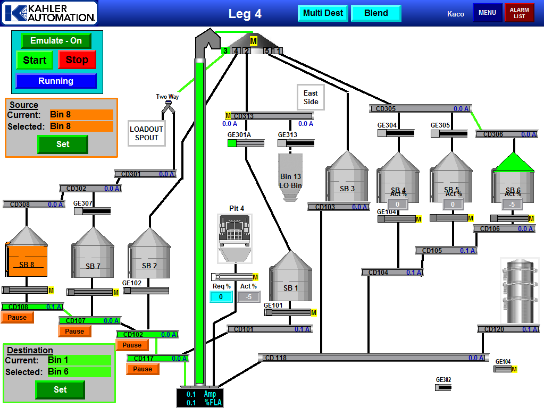Image resolution: width=544 pixels, height=408 pixels.
Task: Click the GE101 slide gate
Action: pyautogui.click(x=288, y=312)
